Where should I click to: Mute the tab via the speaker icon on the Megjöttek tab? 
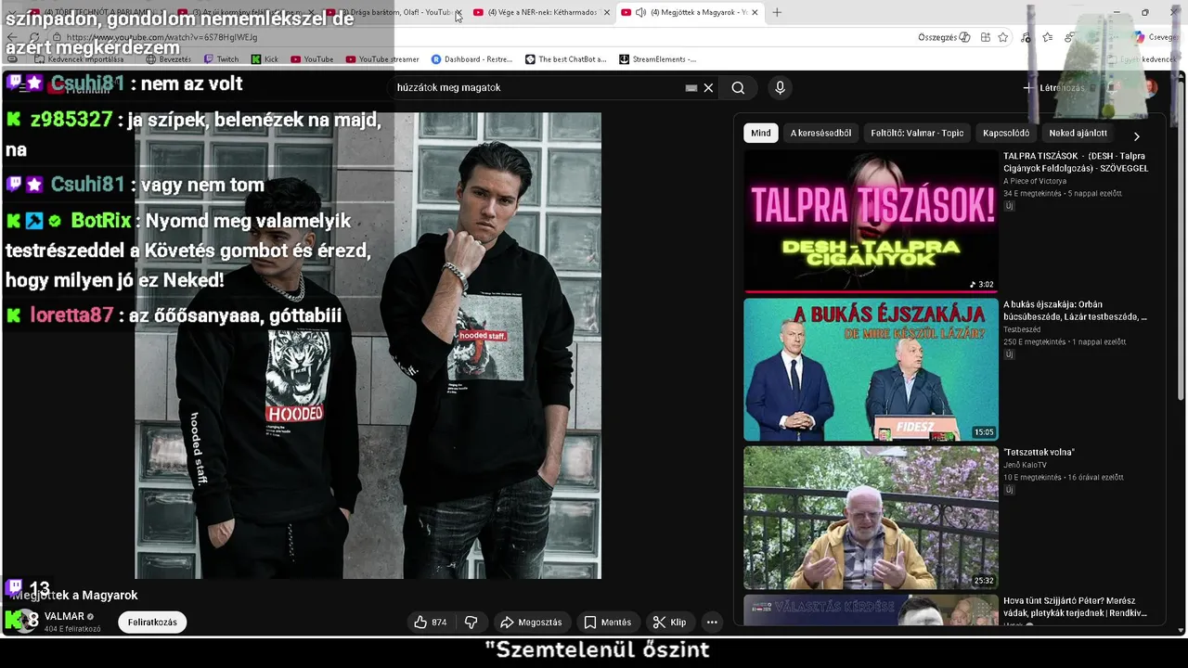[x=640, y=12]
